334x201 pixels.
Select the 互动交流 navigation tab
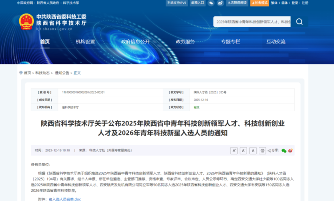[x=276, y=42]
